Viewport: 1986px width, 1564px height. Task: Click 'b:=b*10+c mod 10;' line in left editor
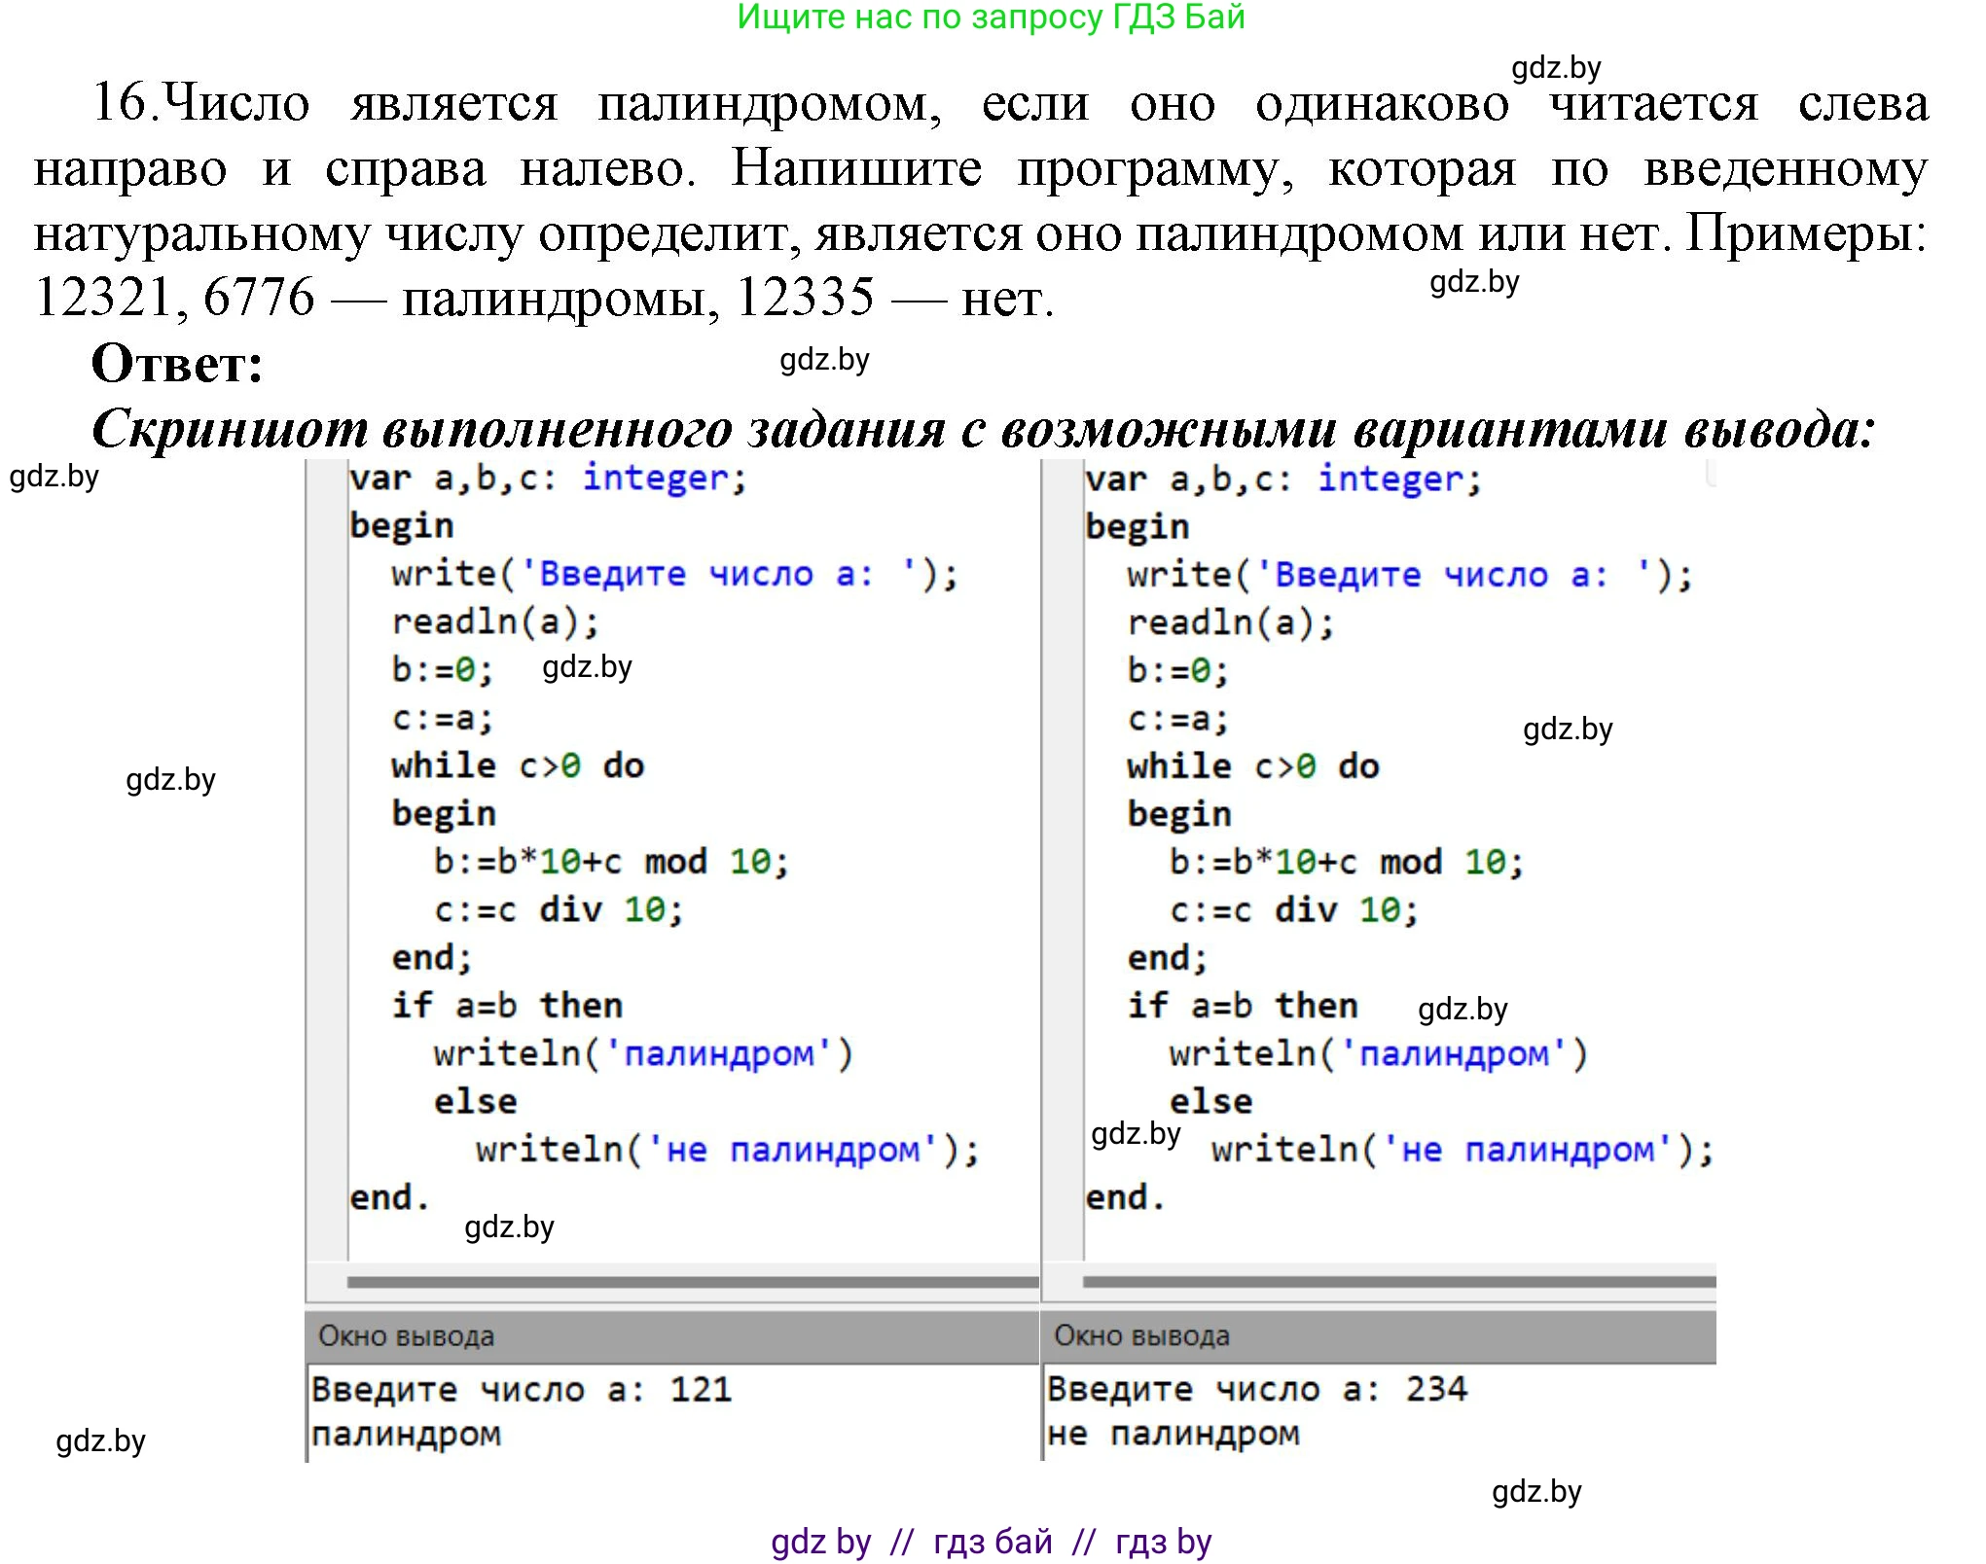610,862
